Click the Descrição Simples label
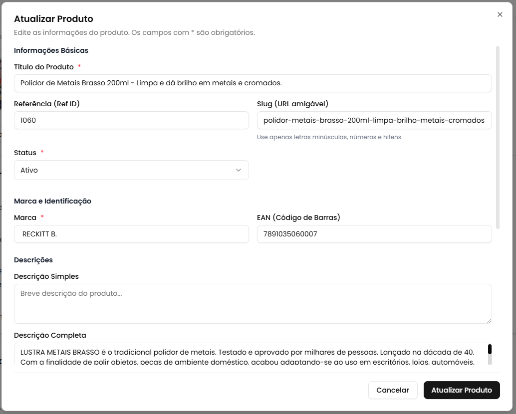Viewport: 516px width, 414px height. (x=46, y=276)
